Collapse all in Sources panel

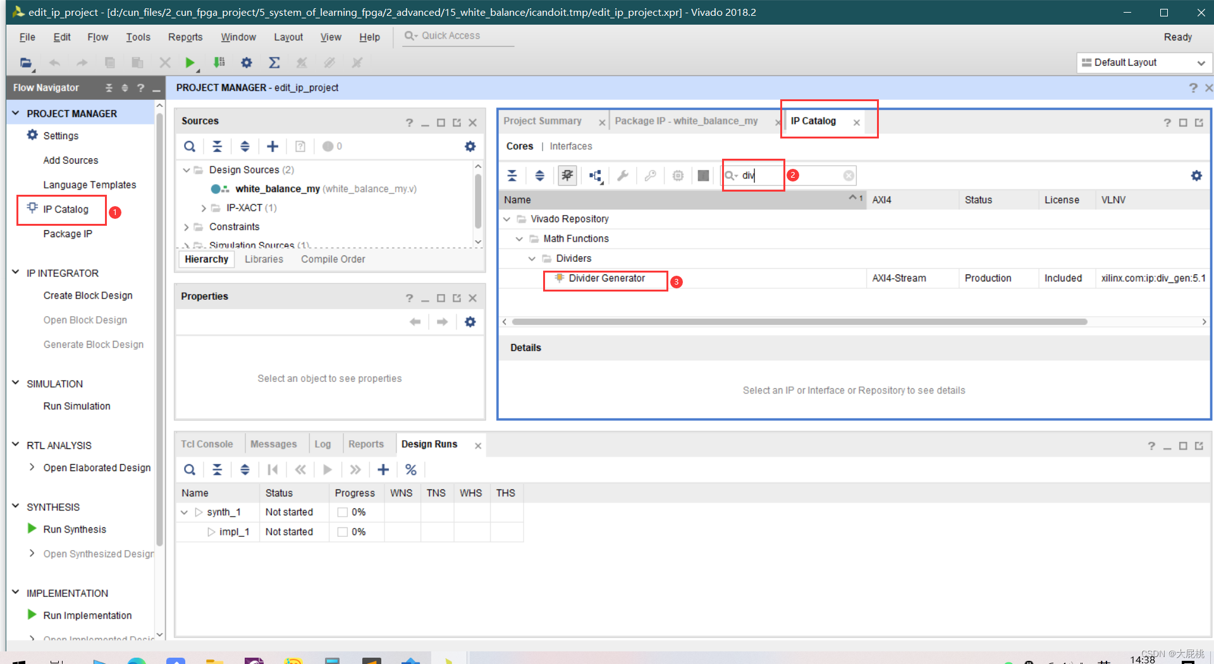pyautogui.click(x=217, y=147)
